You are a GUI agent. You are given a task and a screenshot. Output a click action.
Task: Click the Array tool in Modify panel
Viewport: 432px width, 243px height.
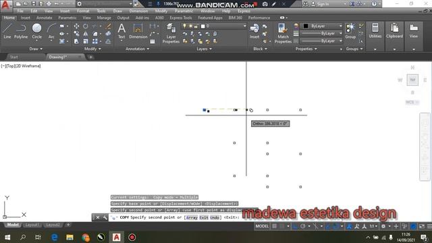95,41
